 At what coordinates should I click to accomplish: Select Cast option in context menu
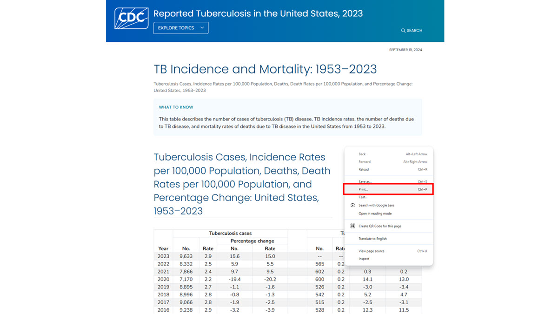[x=388, y=197]
